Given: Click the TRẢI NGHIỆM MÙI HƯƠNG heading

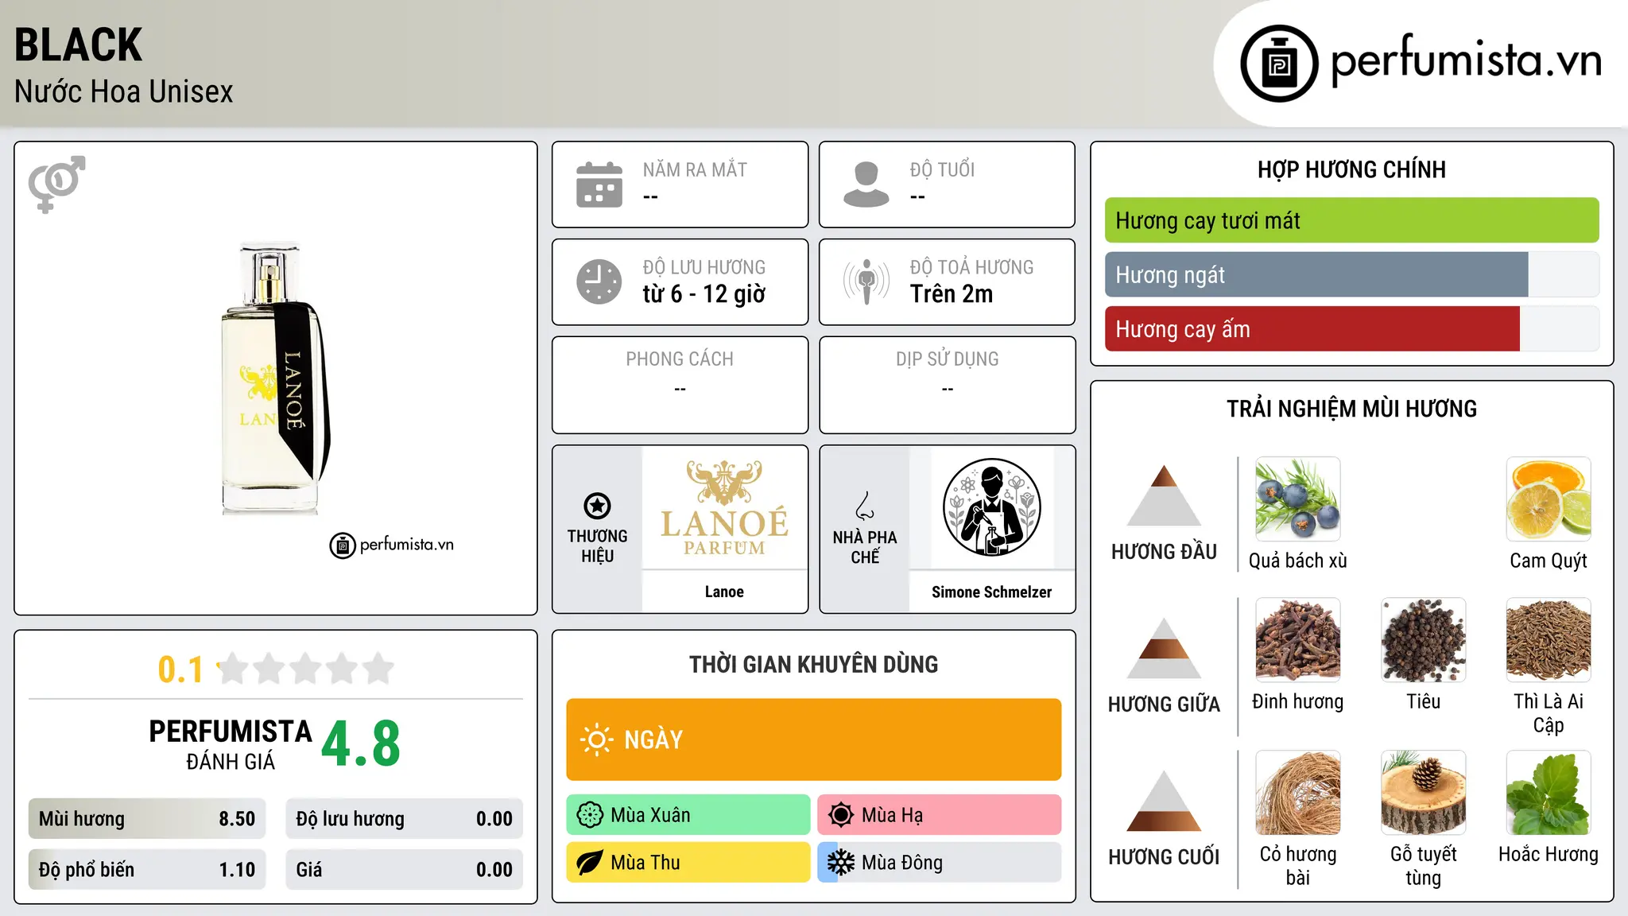Looking at the screenshot, I should [x=1351, y=409].
